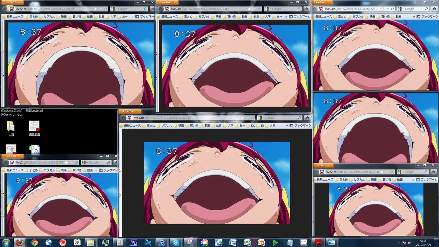Launch Microsoft Excel from the taskbar
The width and height of the screenshot is (439, 247).
click(247, 243)
